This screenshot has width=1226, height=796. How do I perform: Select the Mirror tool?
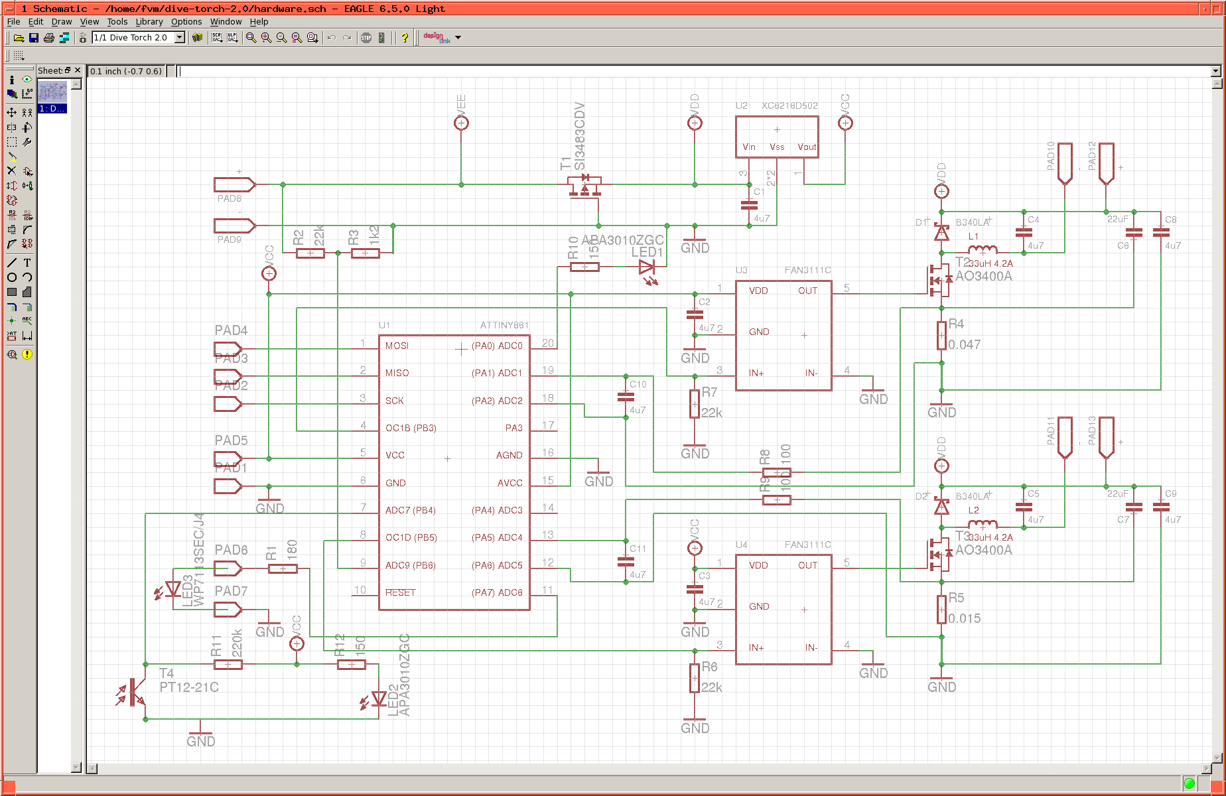[12, 127]
